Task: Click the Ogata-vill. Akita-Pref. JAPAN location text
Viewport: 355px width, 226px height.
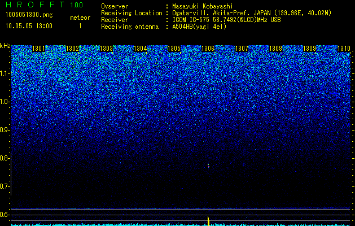Action: pyautogui.click(x=252, y=13)
